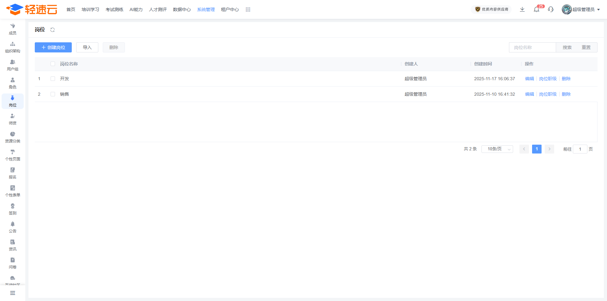Viewport: 607px width, 301px height.
Task: Click the refresh icon beside 岗位 title
Action: (52, 30)
